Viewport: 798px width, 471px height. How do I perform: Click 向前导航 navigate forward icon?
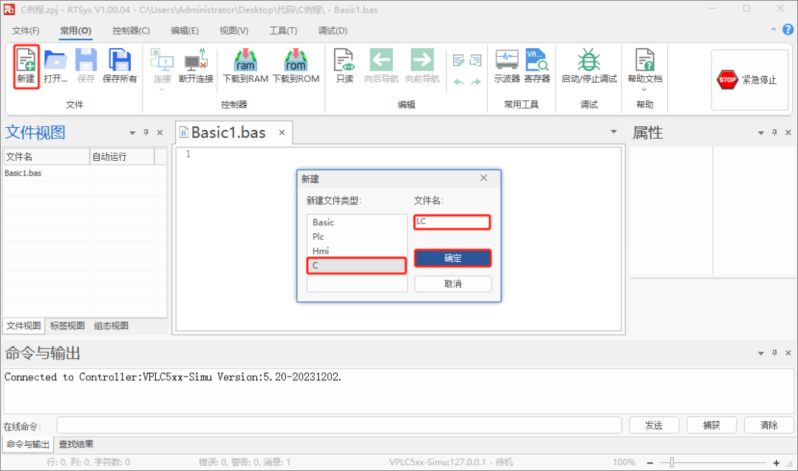422,60
